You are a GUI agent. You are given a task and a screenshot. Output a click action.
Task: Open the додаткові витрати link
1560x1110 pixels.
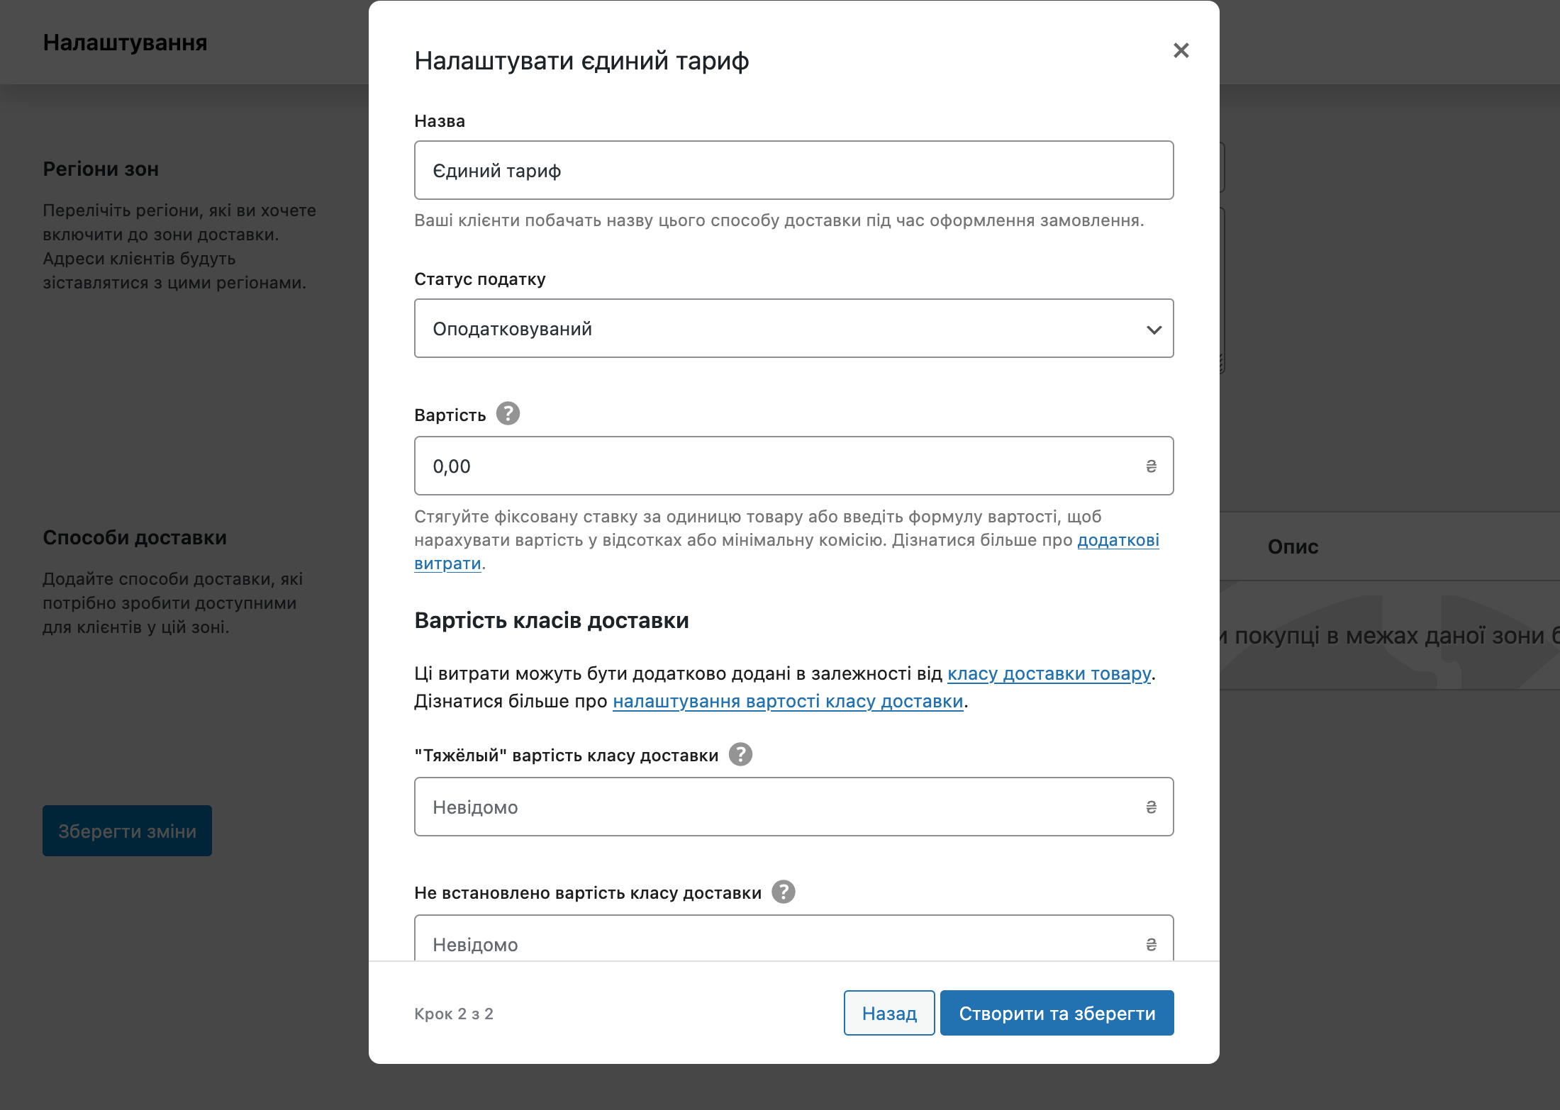(1118, 540)
